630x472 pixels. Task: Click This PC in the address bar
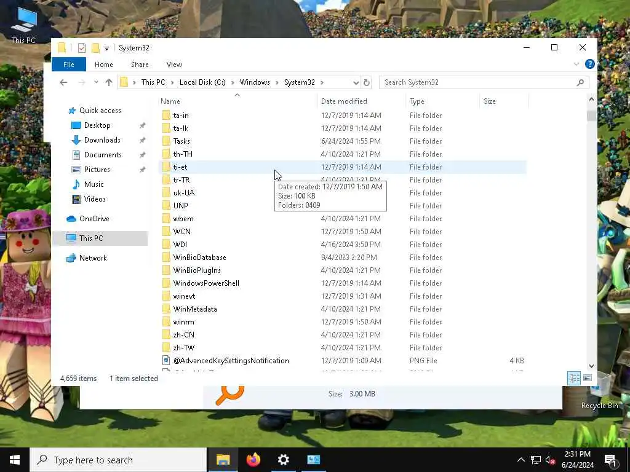pos(153,82)
